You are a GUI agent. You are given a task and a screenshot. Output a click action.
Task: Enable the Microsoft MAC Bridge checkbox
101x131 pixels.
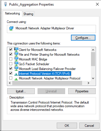pos(11,59)
